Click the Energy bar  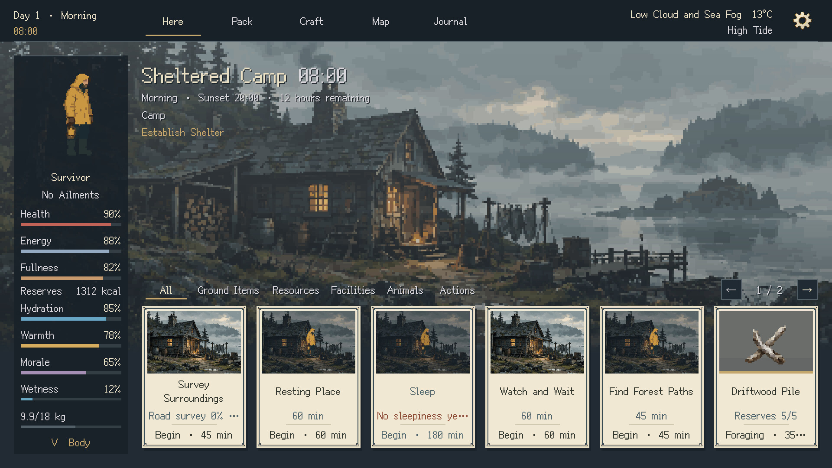coord(71,251)
